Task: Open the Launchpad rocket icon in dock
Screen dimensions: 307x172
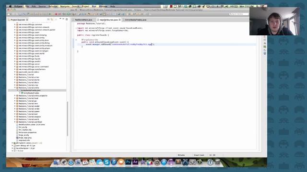Action: [64, 162]
